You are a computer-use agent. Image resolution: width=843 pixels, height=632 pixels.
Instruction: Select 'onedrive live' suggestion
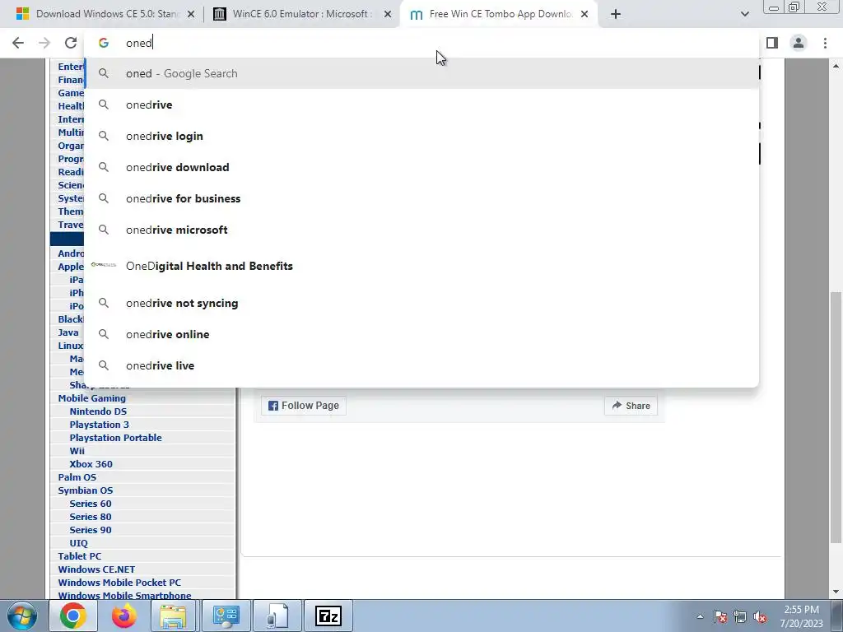(x=422, y=365)
